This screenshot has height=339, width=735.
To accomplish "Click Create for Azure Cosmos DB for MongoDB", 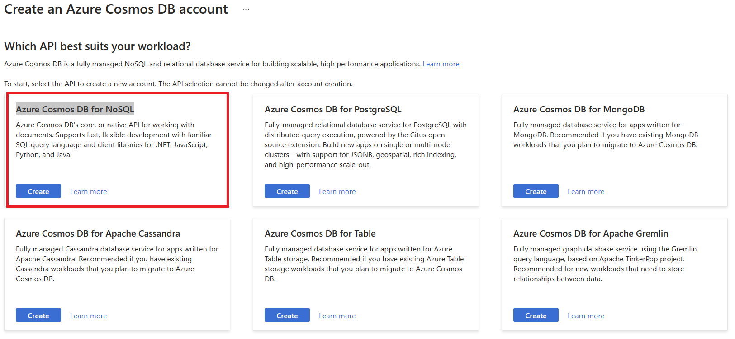I will click(536, 191).
